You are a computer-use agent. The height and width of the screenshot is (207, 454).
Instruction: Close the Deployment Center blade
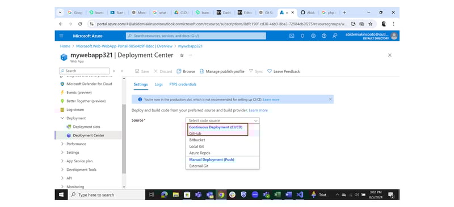(390, 55)
